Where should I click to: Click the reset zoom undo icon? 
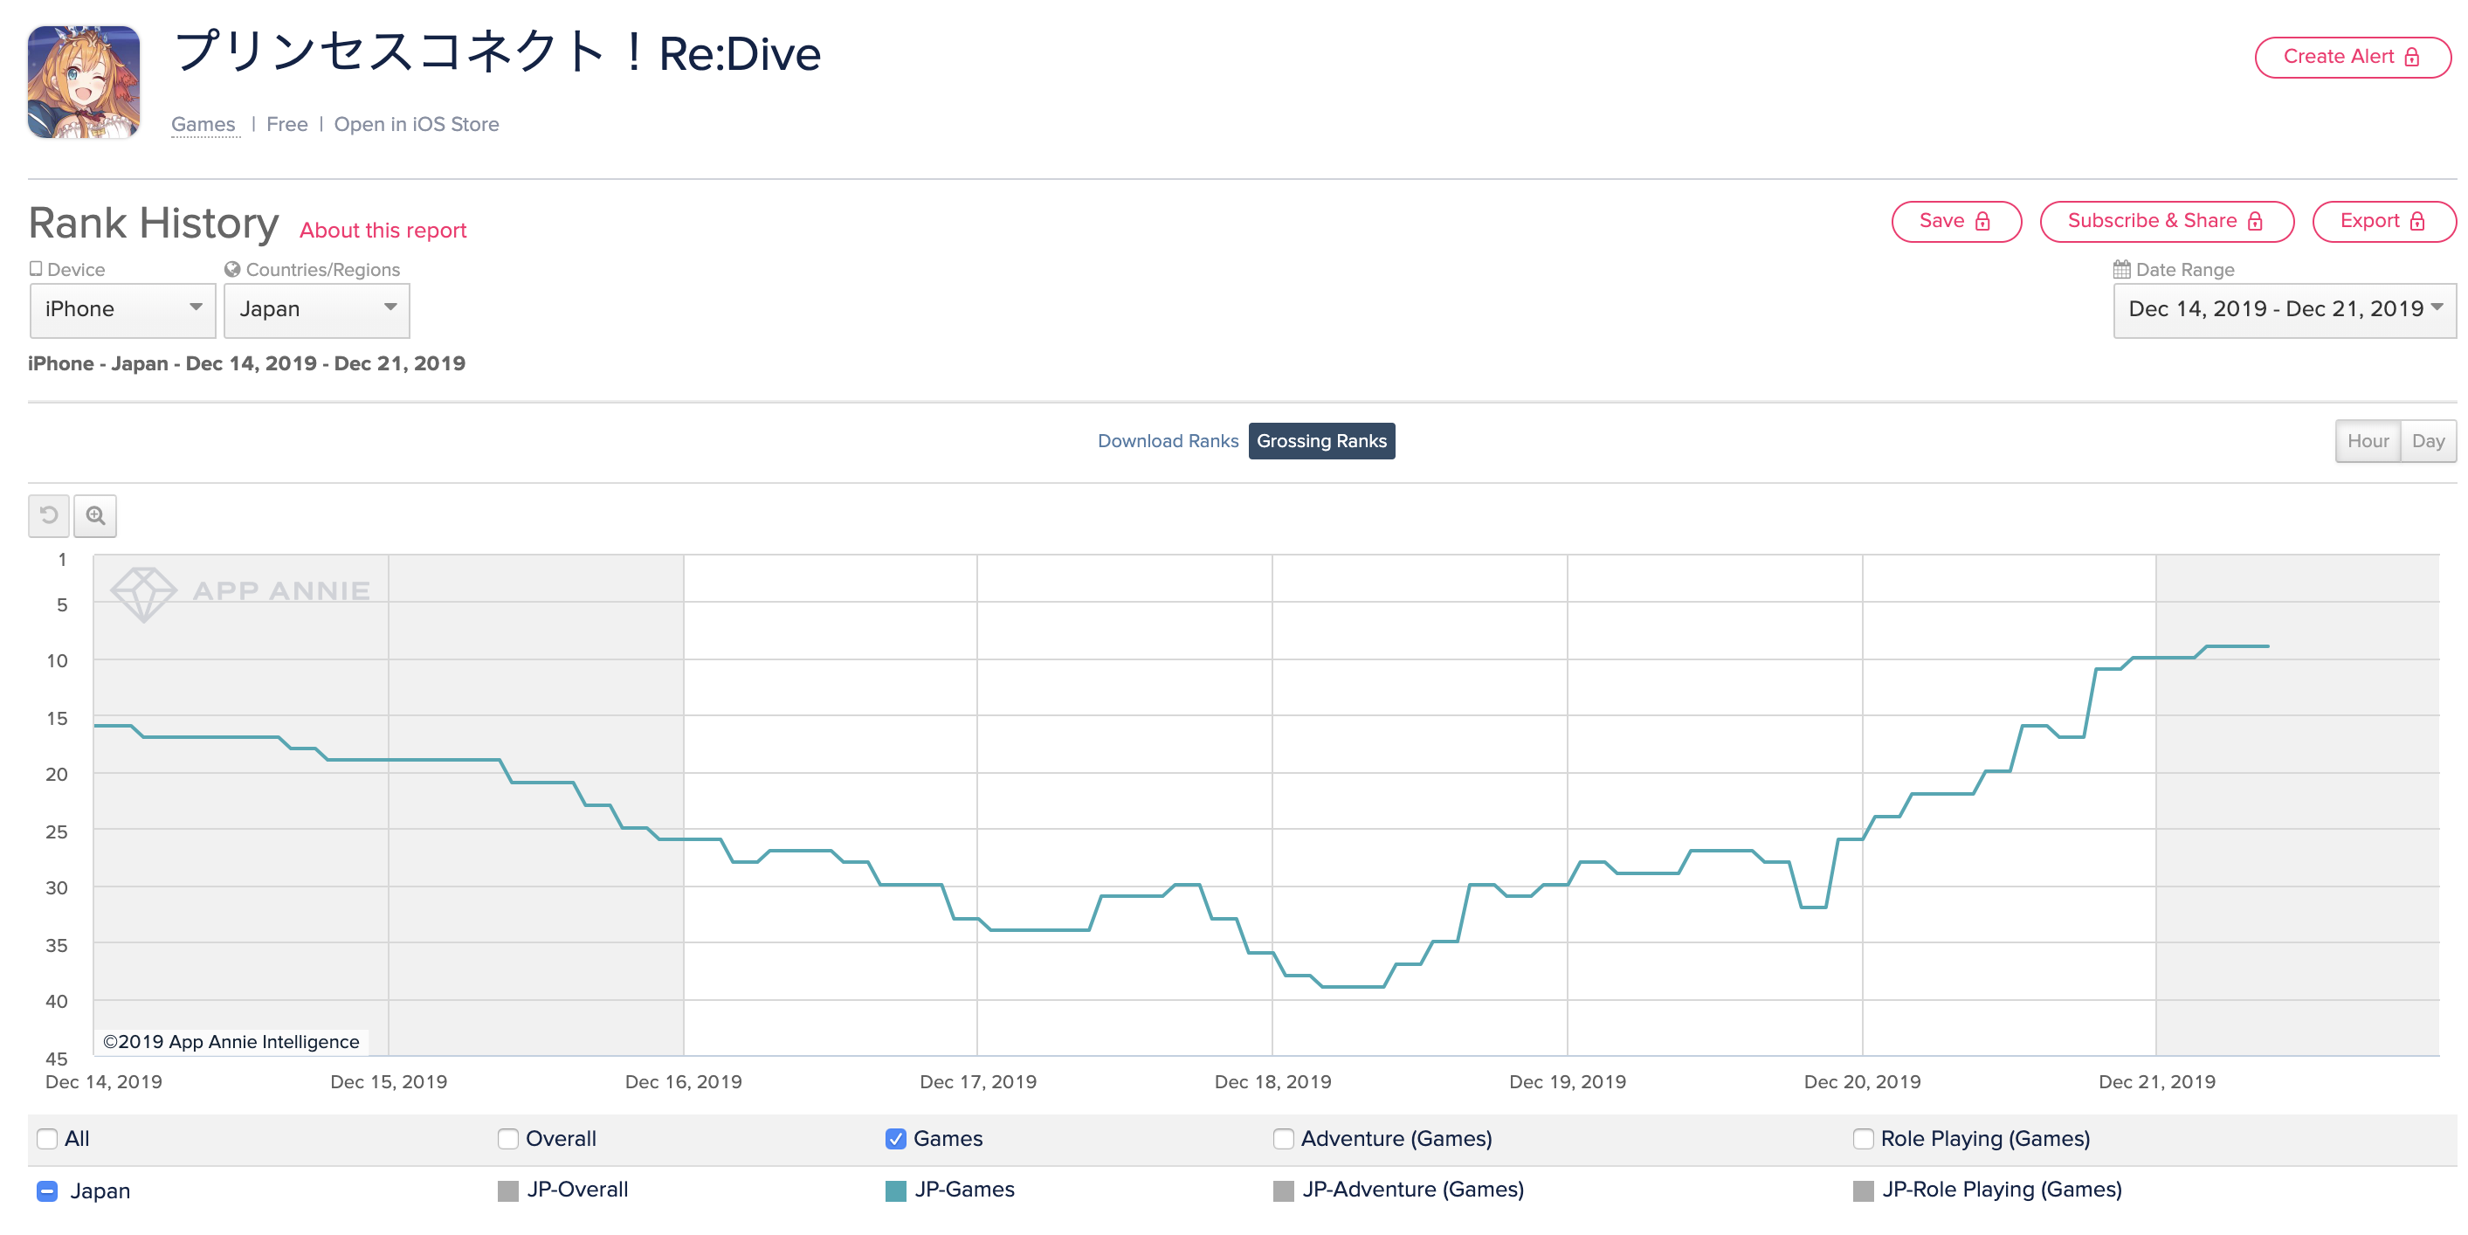pyautogui.click(x=49, y=515)
